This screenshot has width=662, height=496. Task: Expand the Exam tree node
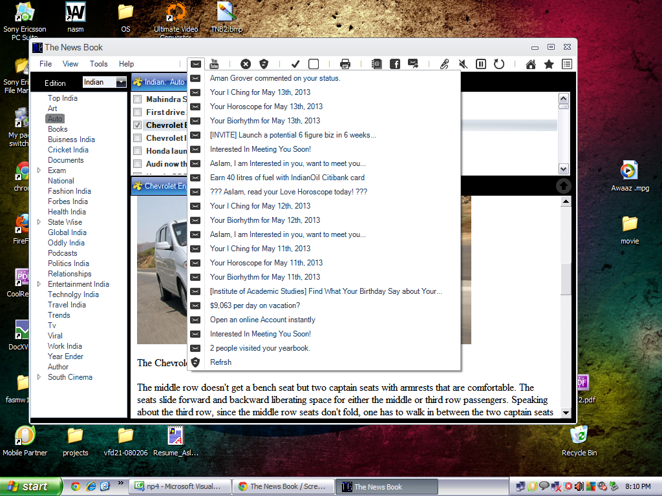(39, 170)
